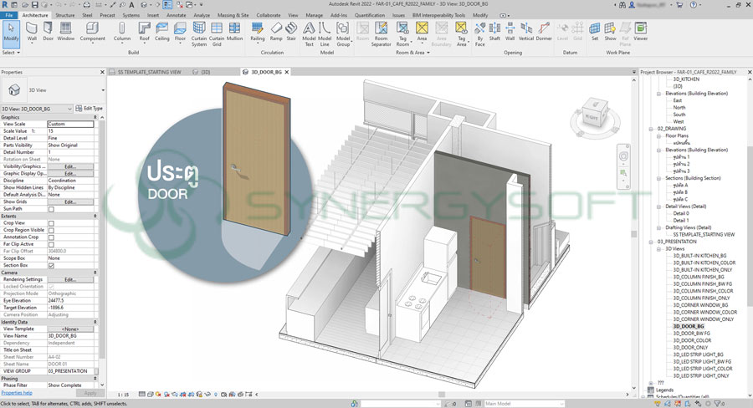Open the Properties help link
The image size is (753, 408).
17,392
